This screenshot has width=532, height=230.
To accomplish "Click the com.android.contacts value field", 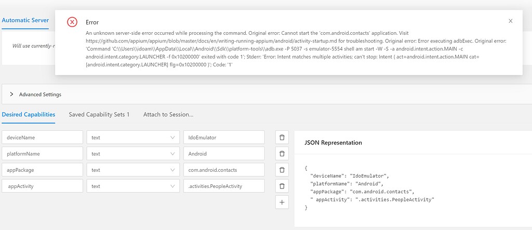I will click(224, 170).
